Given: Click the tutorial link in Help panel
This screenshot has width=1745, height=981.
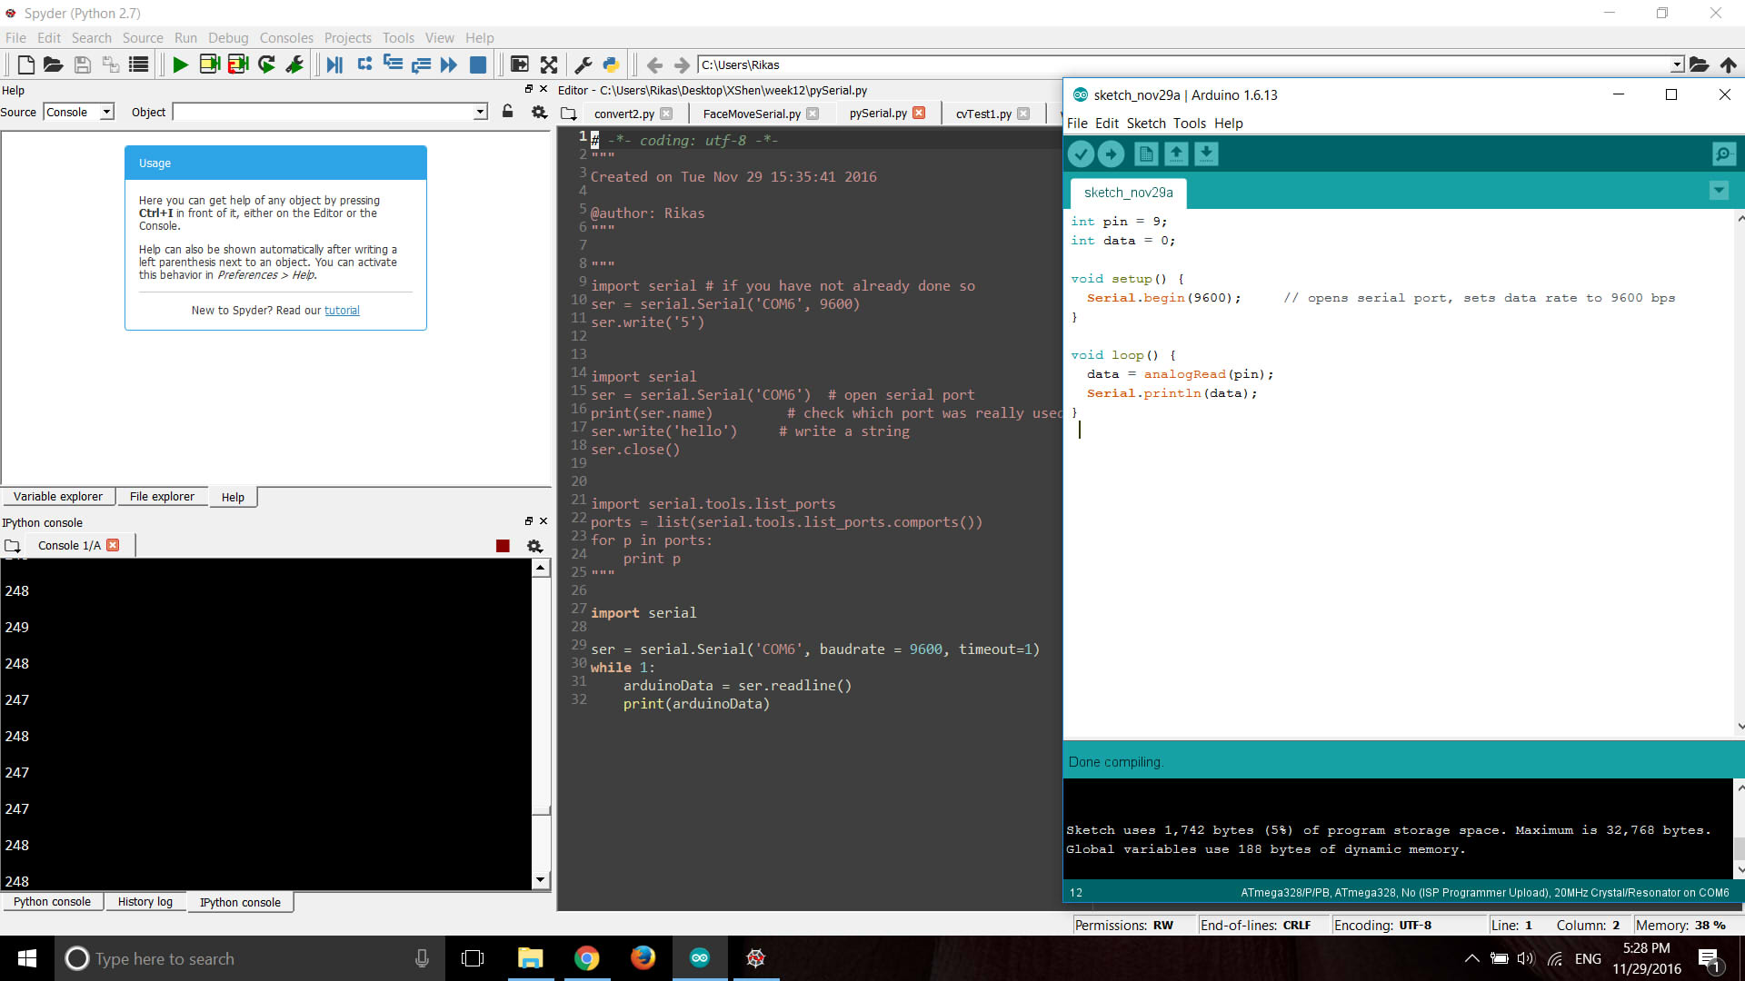Looking at the screenshot, I should [342, 311].
